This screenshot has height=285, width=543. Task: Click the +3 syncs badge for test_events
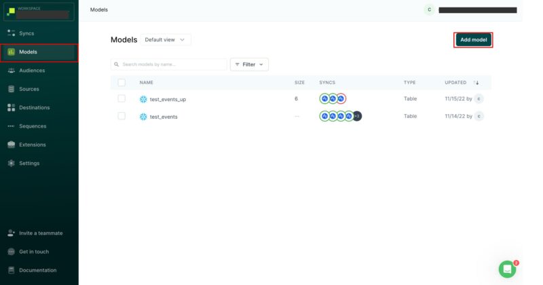(x=357, y=116)
